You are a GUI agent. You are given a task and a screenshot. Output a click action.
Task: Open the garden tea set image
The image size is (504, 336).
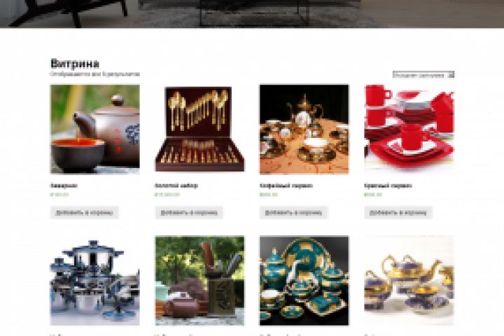199,281
